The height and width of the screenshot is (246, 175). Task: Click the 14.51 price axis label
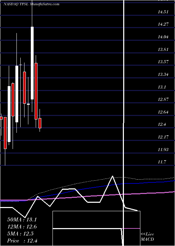(163, 12)
